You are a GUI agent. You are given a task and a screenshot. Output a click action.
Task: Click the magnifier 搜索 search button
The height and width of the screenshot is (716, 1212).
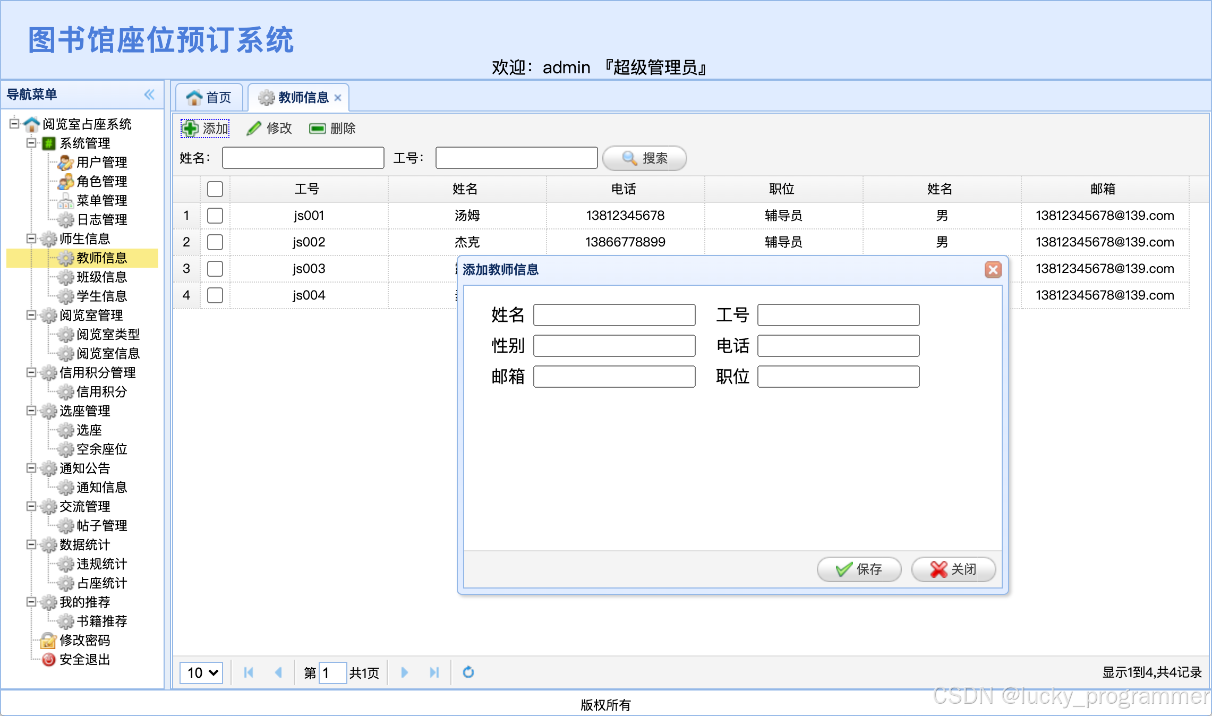tap(644, 158)
